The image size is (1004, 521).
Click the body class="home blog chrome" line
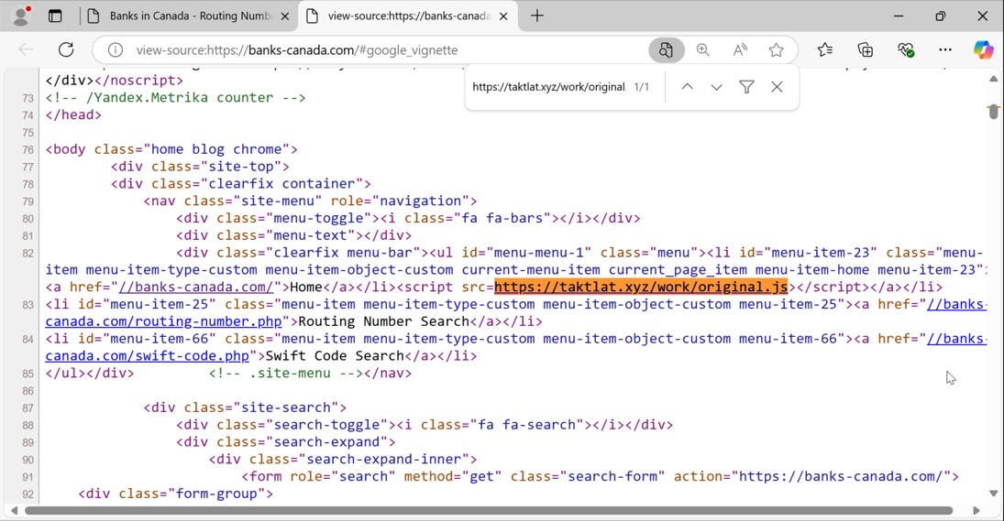point(171,149)
